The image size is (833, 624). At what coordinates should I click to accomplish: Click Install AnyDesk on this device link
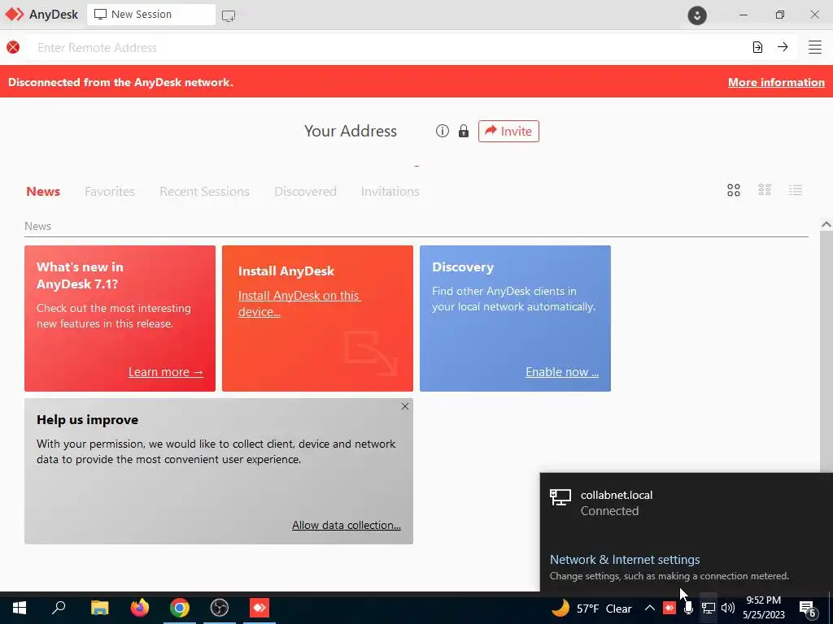299,304
